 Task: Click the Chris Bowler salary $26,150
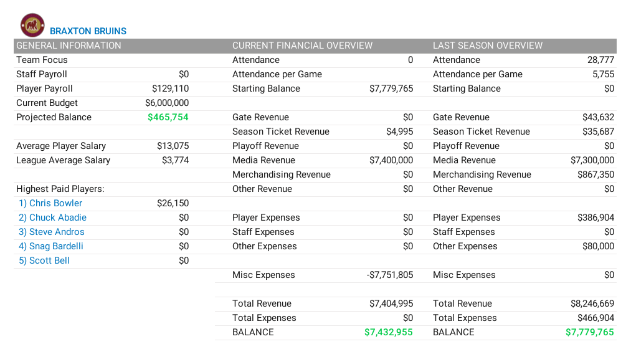click(x=173, y=203)
